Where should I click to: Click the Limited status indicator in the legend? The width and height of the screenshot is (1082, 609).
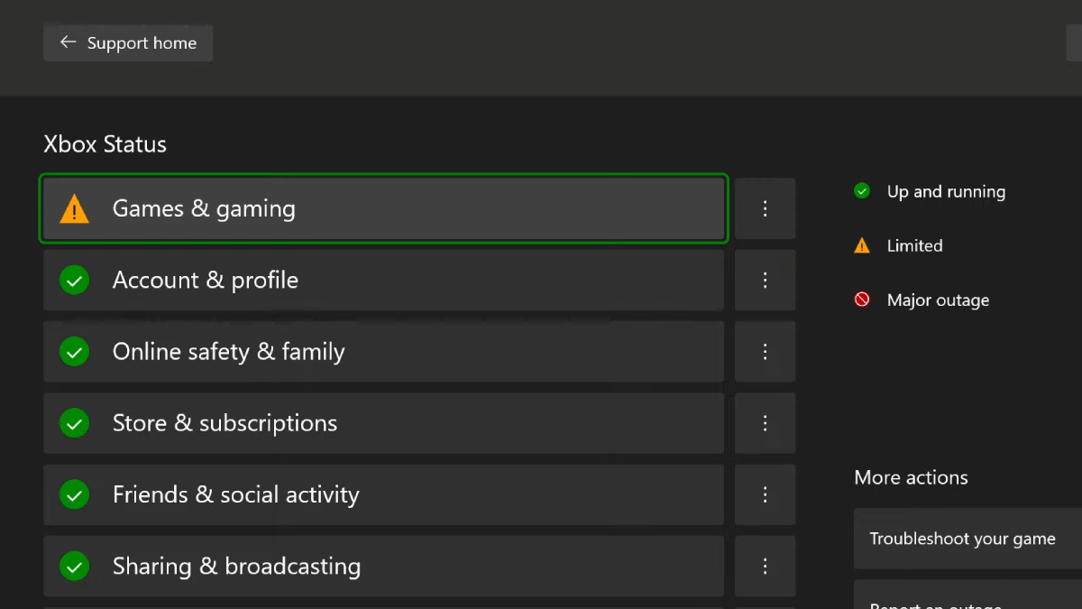click(861, 245)
